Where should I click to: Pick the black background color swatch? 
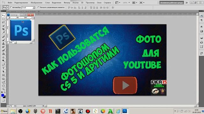coord(4,97)
